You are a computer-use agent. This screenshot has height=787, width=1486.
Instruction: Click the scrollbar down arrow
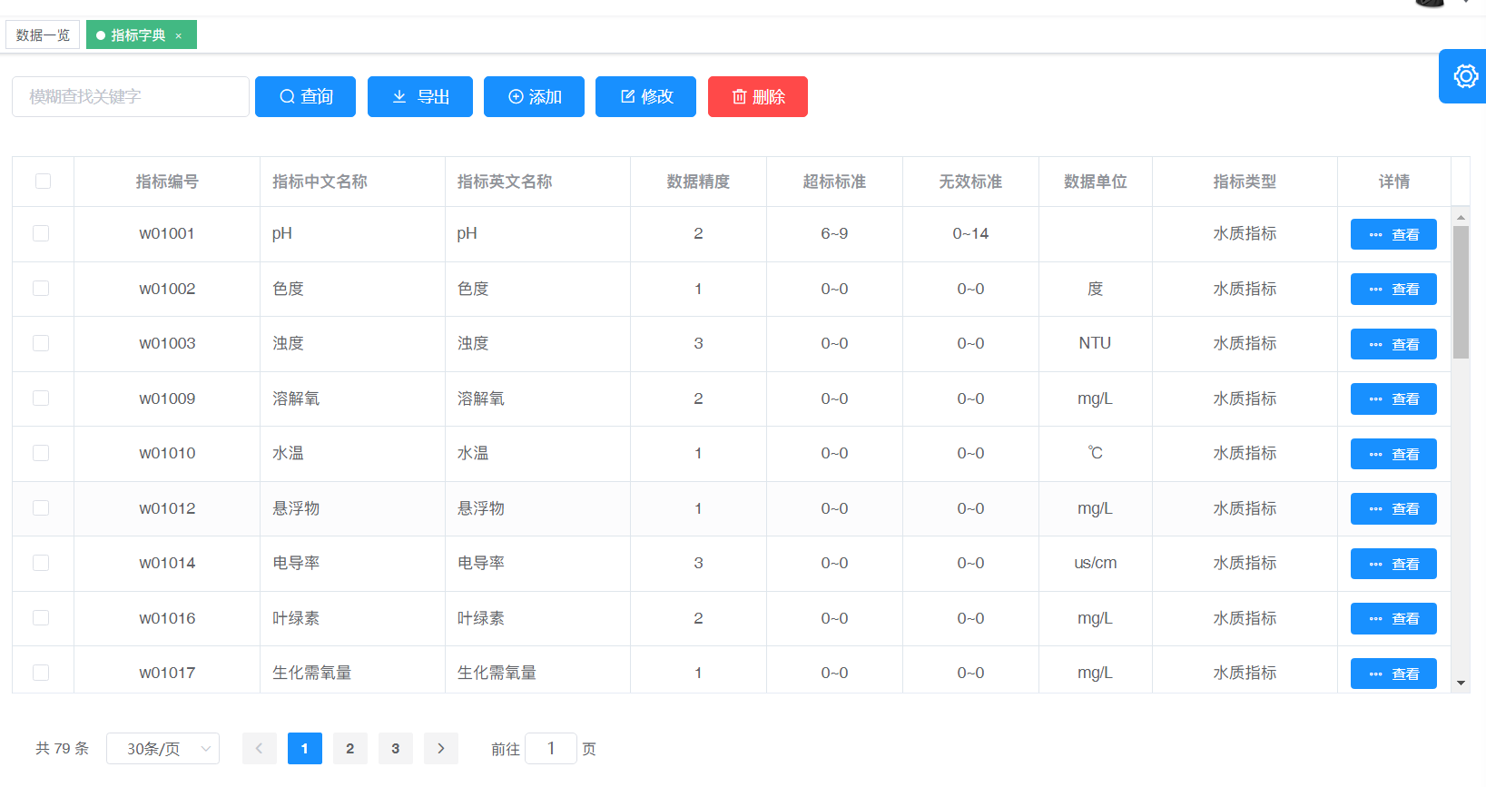(1461, 683)
